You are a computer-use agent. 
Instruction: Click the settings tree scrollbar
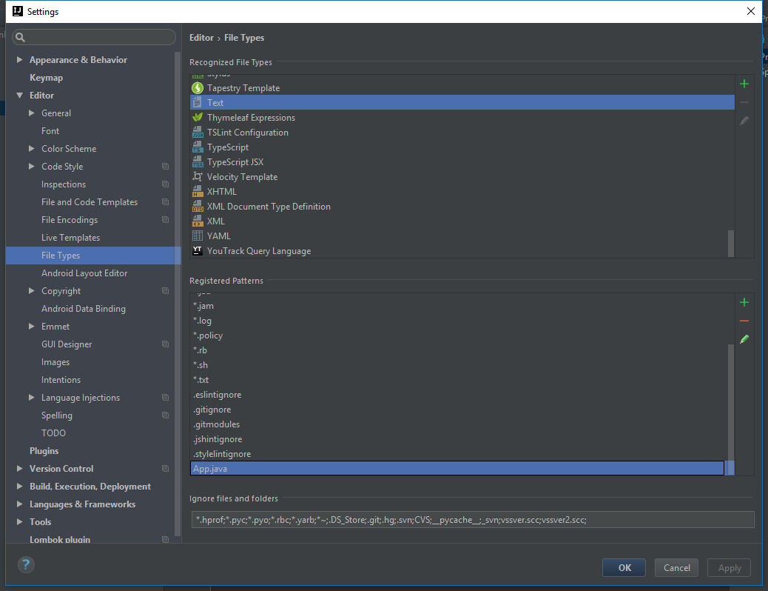pyautogui.click(x=178, y=293)
